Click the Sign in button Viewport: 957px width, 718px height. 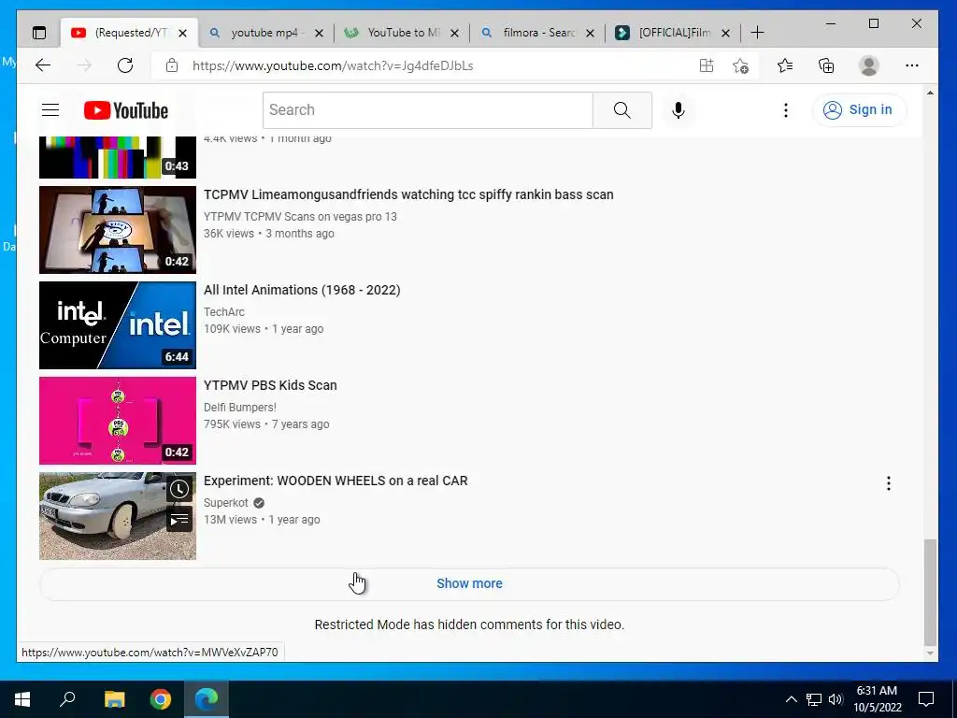pyautogui.click(x=859, y=110)
